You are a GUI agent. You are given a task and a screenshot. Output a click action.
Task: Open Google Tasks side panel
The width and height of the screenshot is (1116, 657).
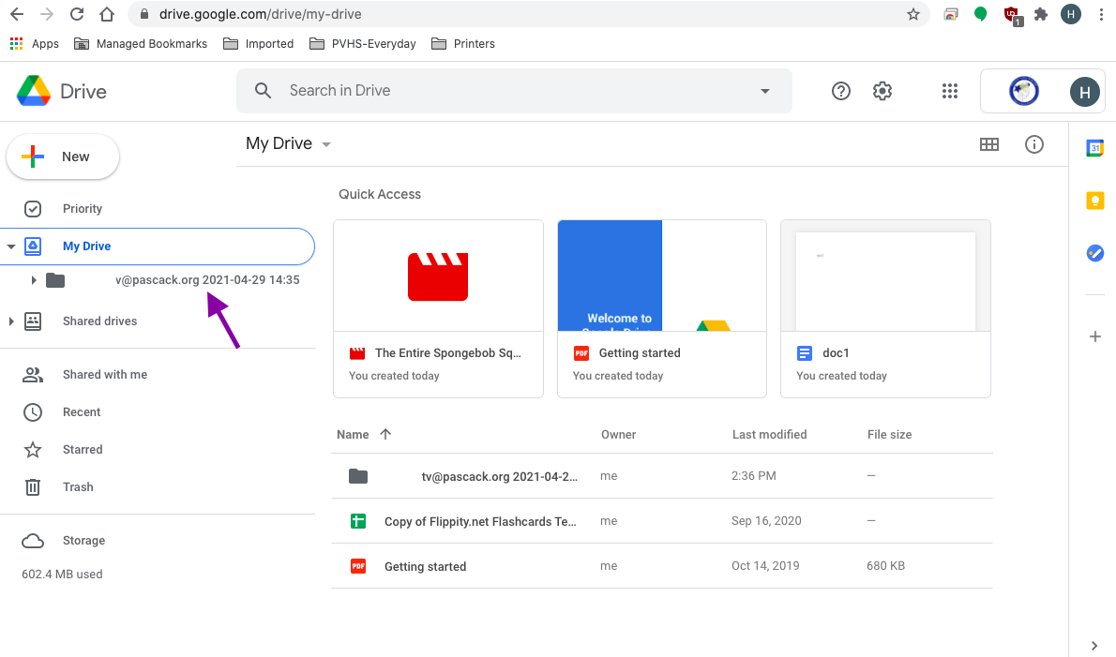click(x=1094, y=252)
